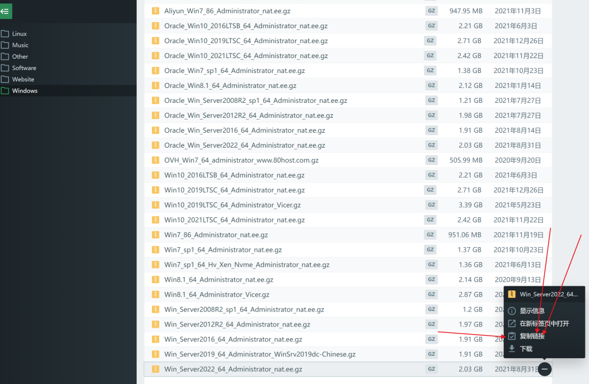Click archive icon of Win7_86_Administrator file

155,235
